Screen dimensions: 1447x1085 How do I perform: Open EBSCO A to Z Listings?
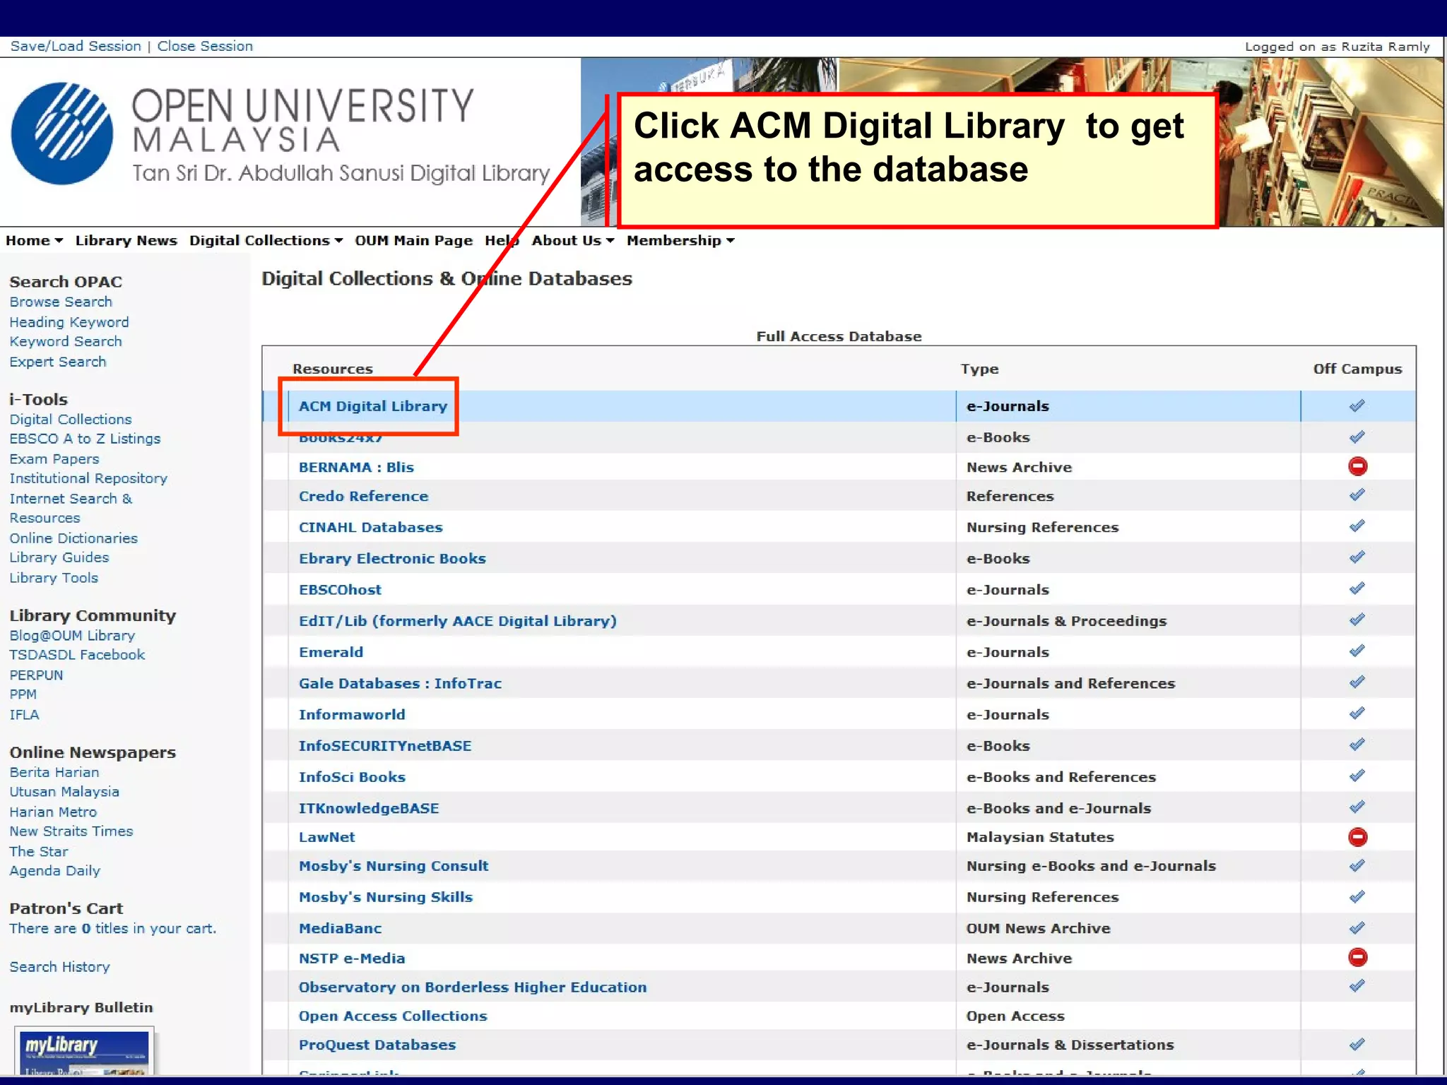(x=85, y=439)
